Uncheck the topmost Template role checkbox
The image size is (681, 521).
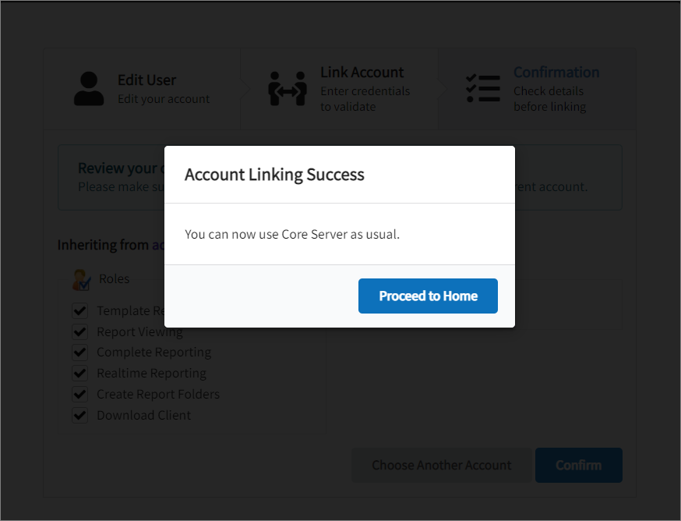(x=79, y=310)
